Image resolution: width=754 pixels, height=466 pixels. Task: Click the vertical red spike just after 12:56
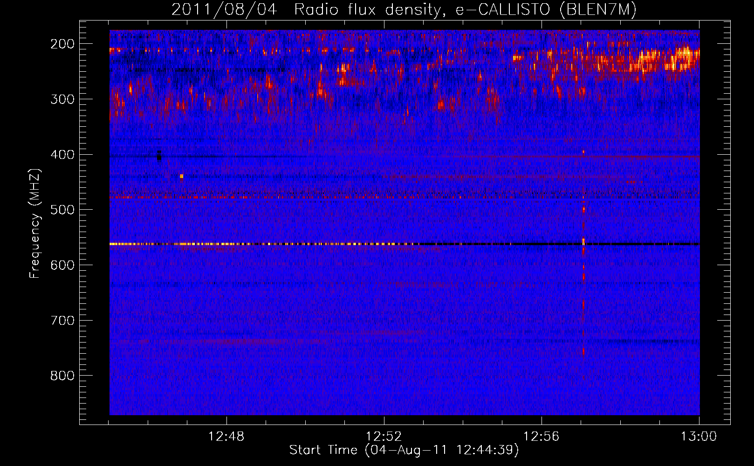[583, 254]
